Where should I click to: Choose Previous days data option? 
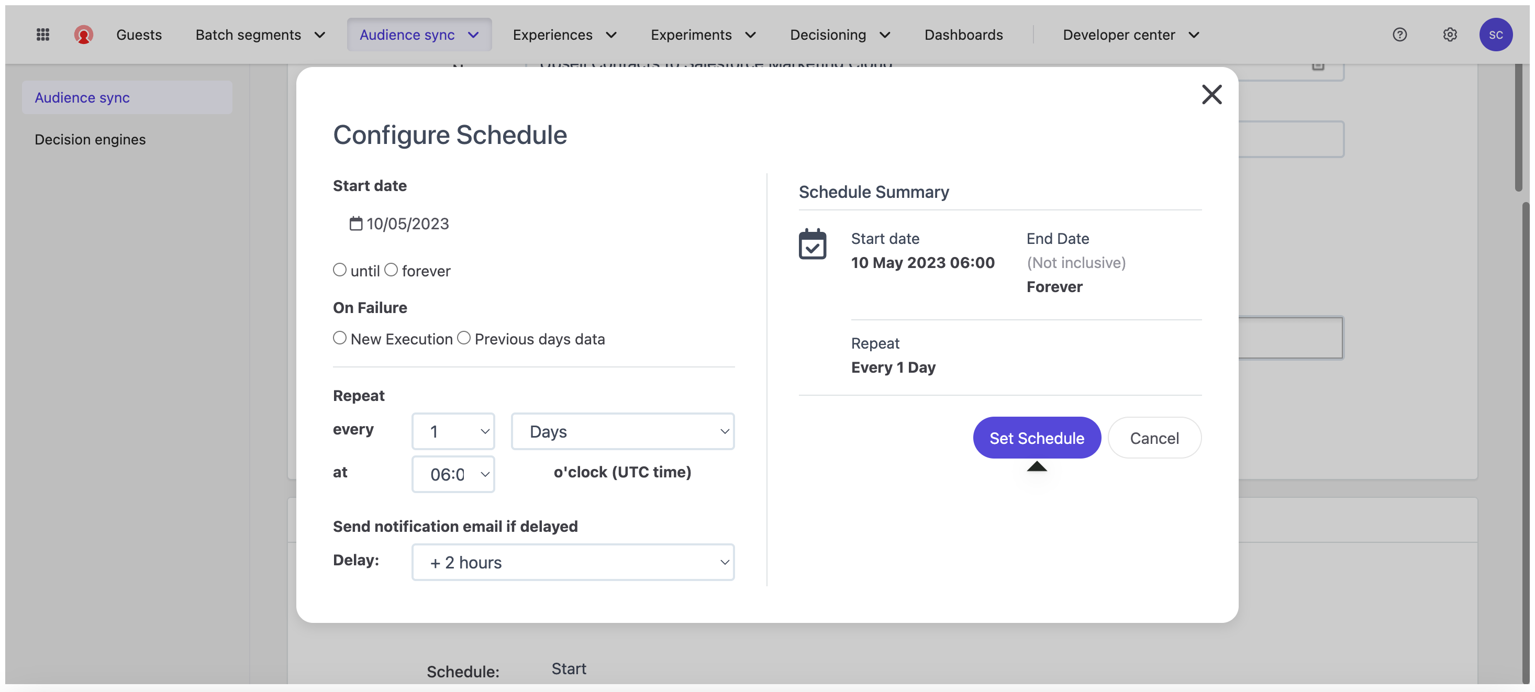[x=464, y=338]
